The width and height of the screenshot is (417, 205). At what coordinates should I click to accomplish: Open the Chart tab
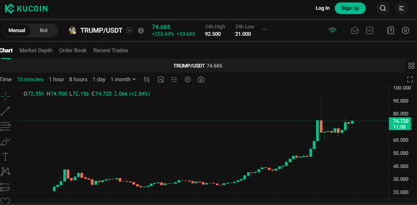coord(6,50)
